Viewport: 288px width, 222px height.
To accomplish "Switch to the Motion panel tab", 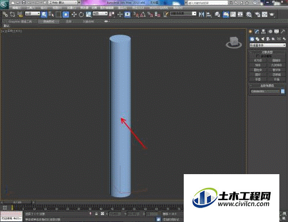I will [270, 32].
